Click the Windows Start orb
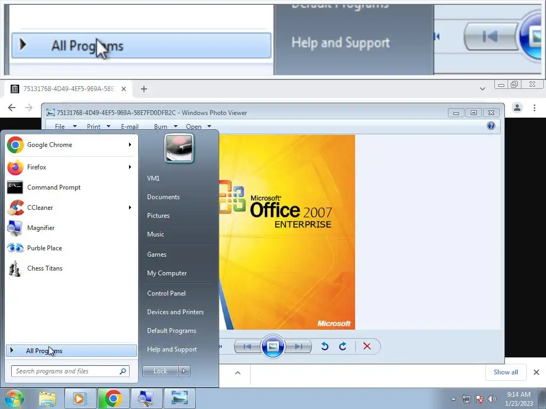 coord(14,398)
